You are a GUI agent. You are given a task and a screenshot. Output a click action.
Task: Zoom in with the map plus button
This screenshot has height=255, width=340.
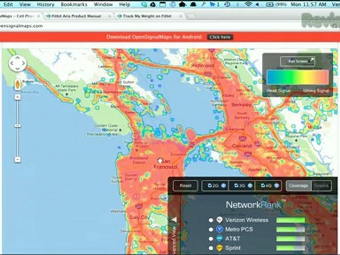18,97
